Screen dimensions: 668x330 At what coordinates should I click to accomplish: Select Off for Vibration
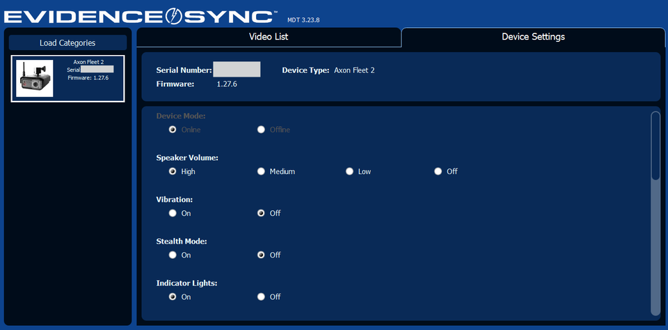coord(262,213)
